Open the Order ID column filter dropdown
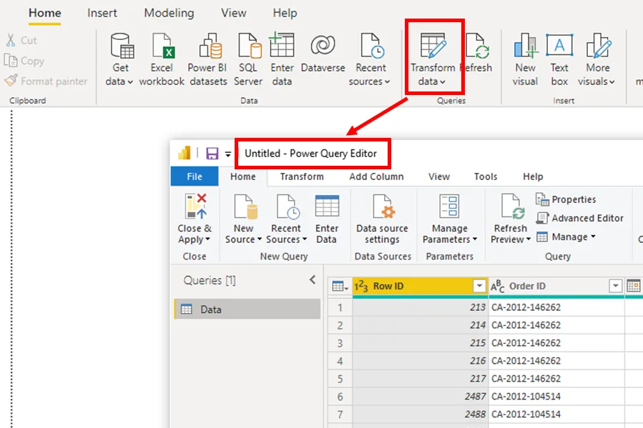Viewport: 643px width, 428px height. tap(615, 286)
